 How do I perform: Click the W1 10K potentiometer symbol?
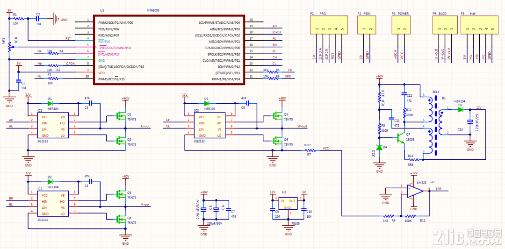tap(10, 47)
